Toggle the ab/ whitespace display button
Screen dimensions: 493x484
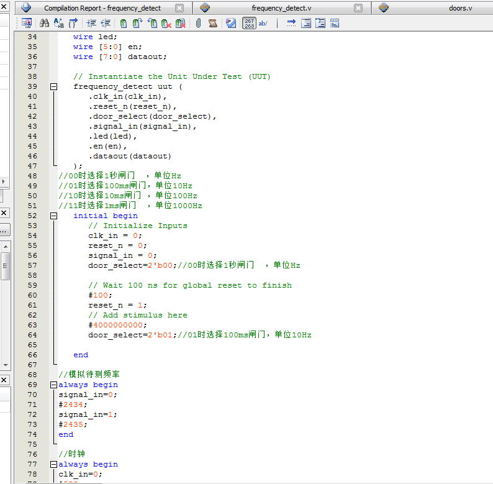point(263,23)
